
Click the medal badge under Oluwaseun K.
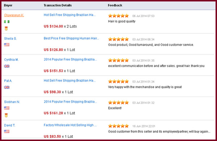point(6,29)
